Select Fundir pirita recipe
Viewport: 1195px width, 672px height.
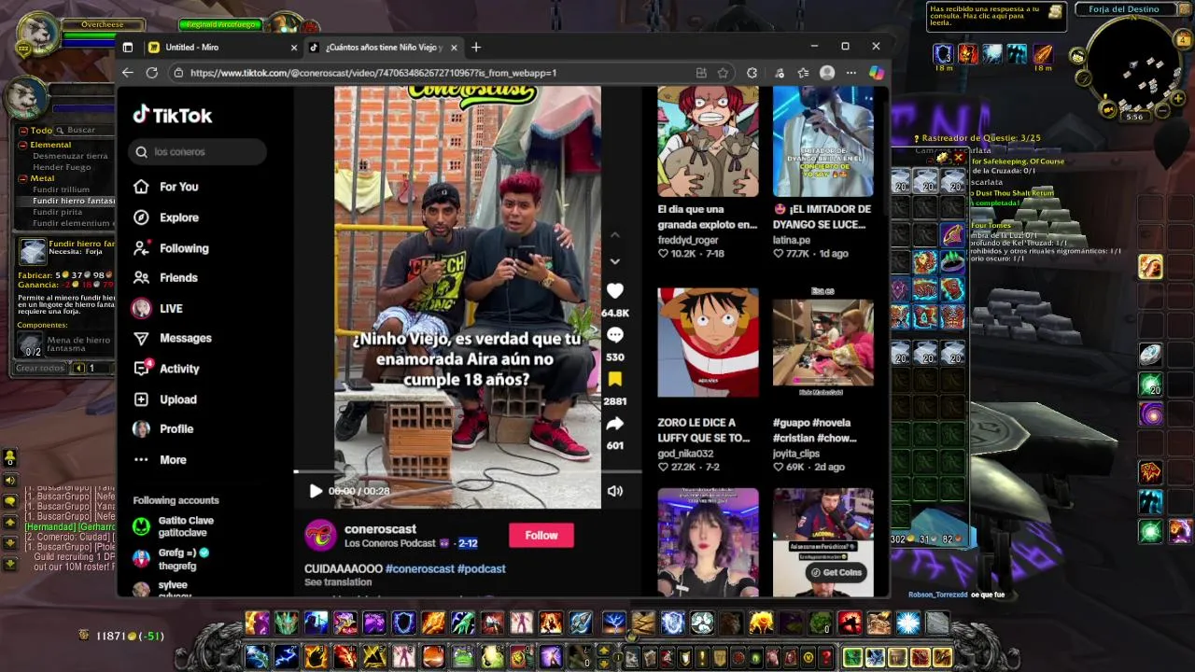(x=58, y=212)
